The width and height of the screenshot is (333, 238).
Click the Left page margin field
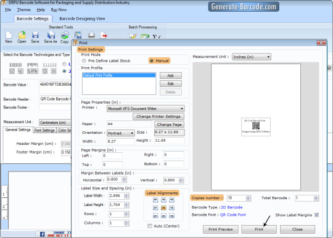tap(112, 155)
